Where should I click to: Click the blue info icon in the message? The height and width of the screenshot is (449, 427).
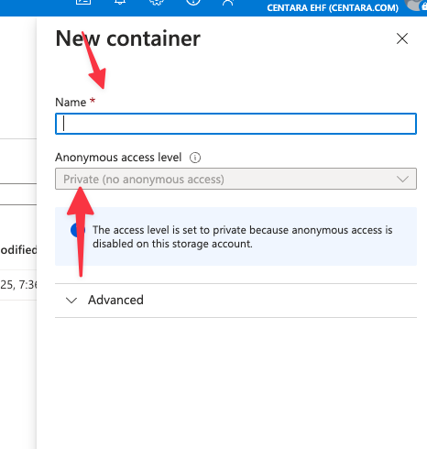[x=75, y=230]
